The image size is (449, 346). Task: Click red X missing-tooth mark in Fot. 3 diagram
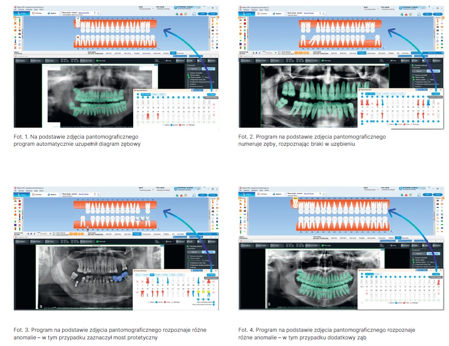pyautogui.click(x=137, y=281)
